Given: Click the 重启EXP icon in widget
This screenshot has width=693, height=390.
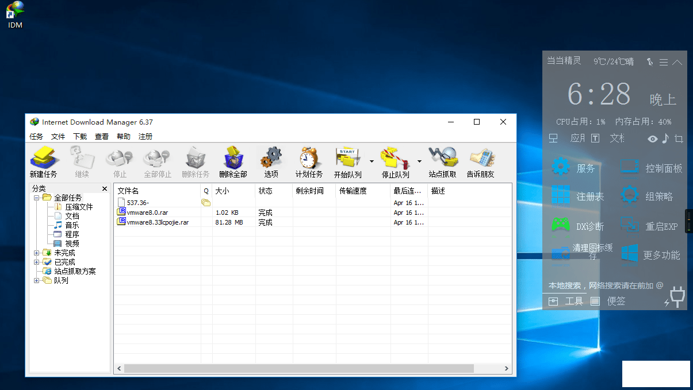Looking at the screenshot, I should pos(630,225).
